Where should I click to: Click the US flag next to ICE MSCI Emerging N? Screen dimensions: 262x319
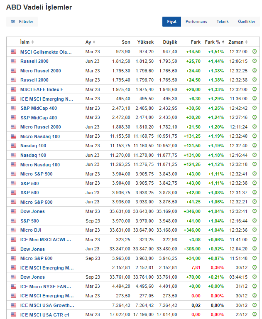(13, 99)
